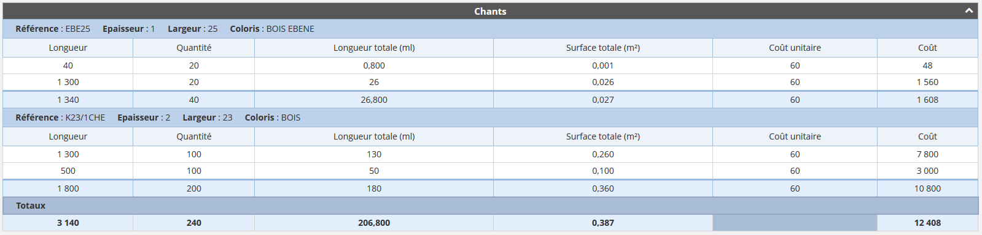
Task: Select the row with longueur 40
Action: (490, 65)
